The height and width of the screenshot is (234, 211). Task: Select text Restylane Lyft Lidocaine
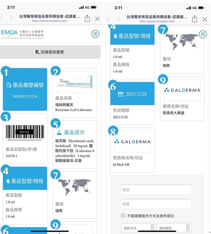[74, 110]
